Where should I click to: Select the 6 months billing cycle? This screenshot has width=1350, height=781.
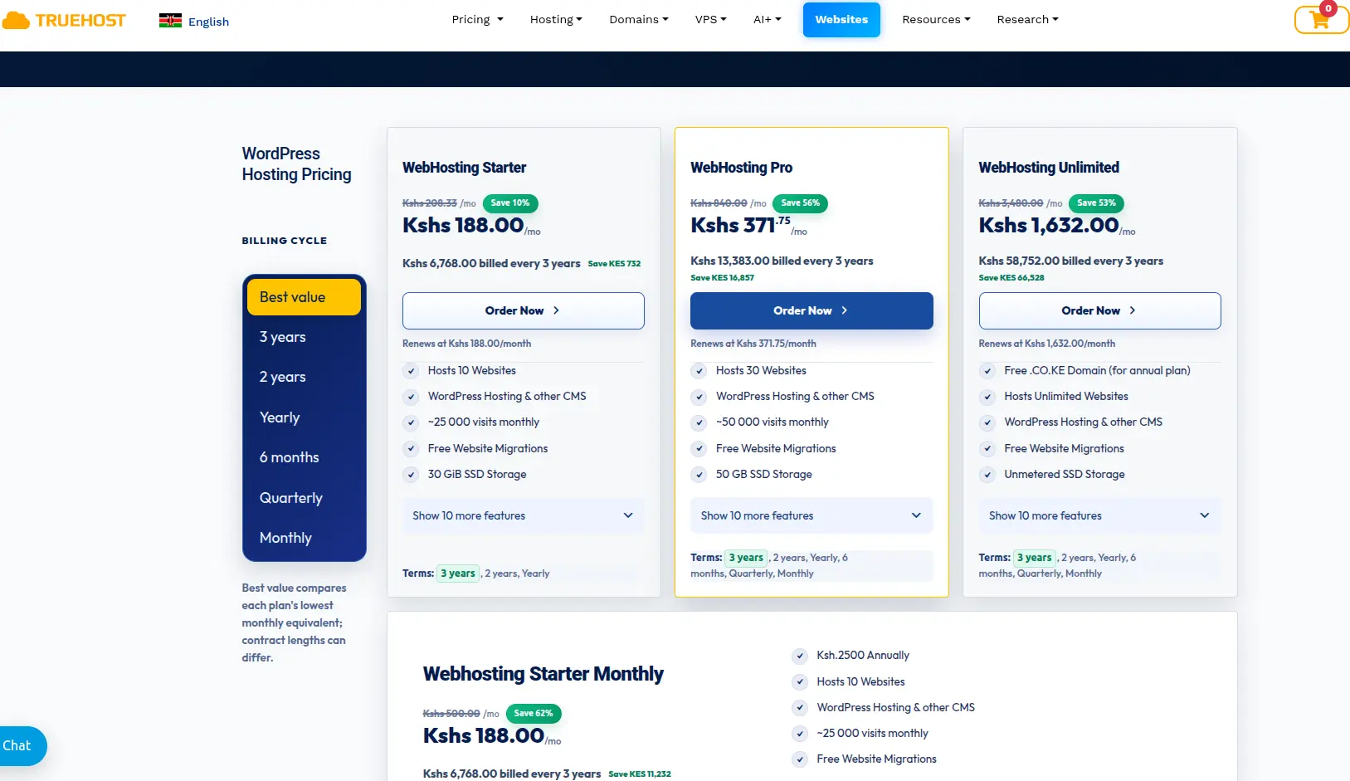(304, 457)
